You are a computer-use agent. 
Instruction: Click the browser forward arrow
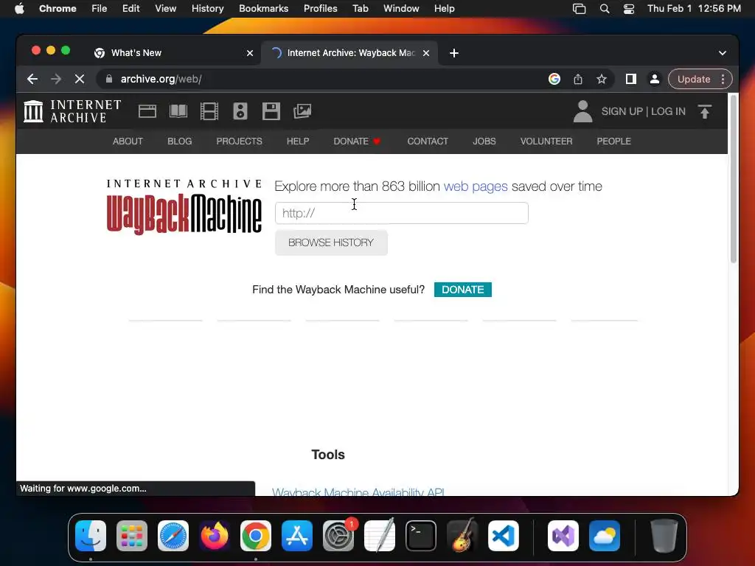point(56,79)
